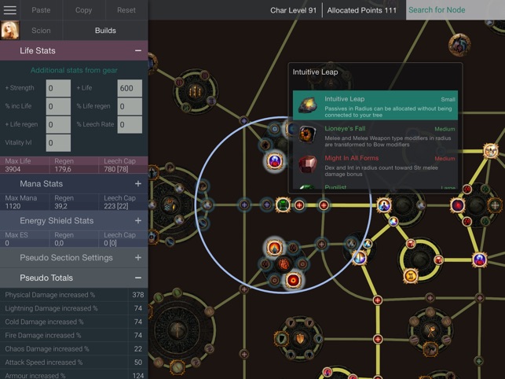The image size is (505, 379).
Task: Choose Might In All Forms jewel
Action: tap(375, 164)
